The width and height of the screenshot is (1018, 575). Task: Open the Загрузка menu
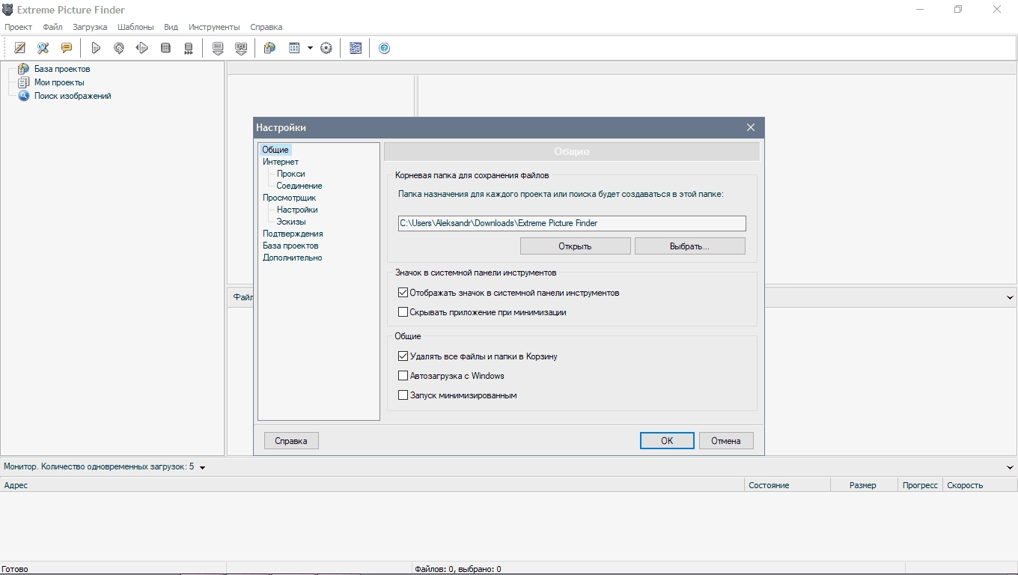coord(90,27)
